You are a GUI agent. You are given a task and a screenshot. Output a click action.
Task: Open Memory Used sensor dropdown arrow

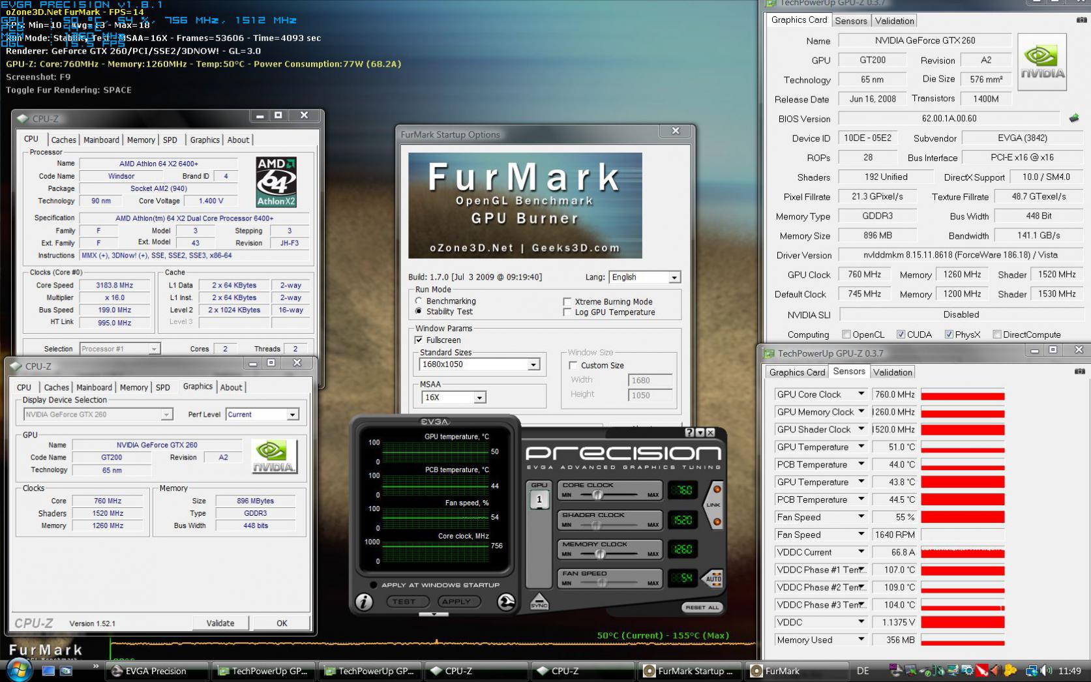[x=861, y=640]
